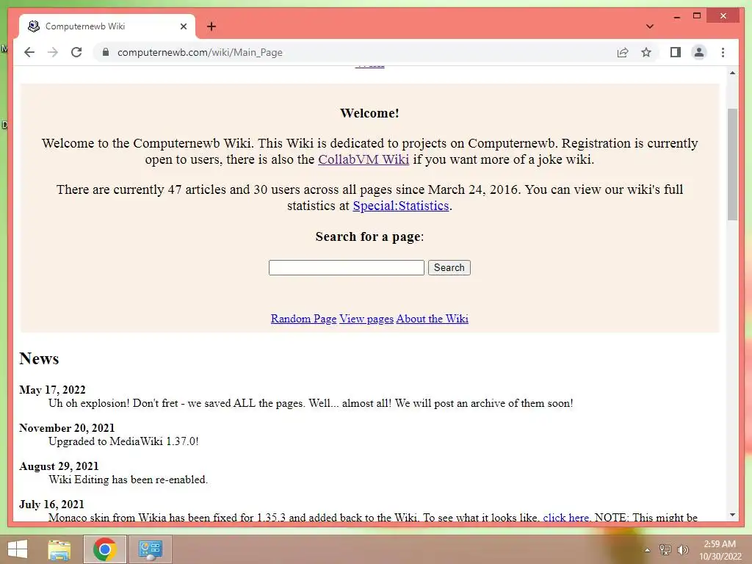The height and width of the screenshot is (564, 752).
Task: Bookmark this page with the star icon
Action: pos(646,52)
